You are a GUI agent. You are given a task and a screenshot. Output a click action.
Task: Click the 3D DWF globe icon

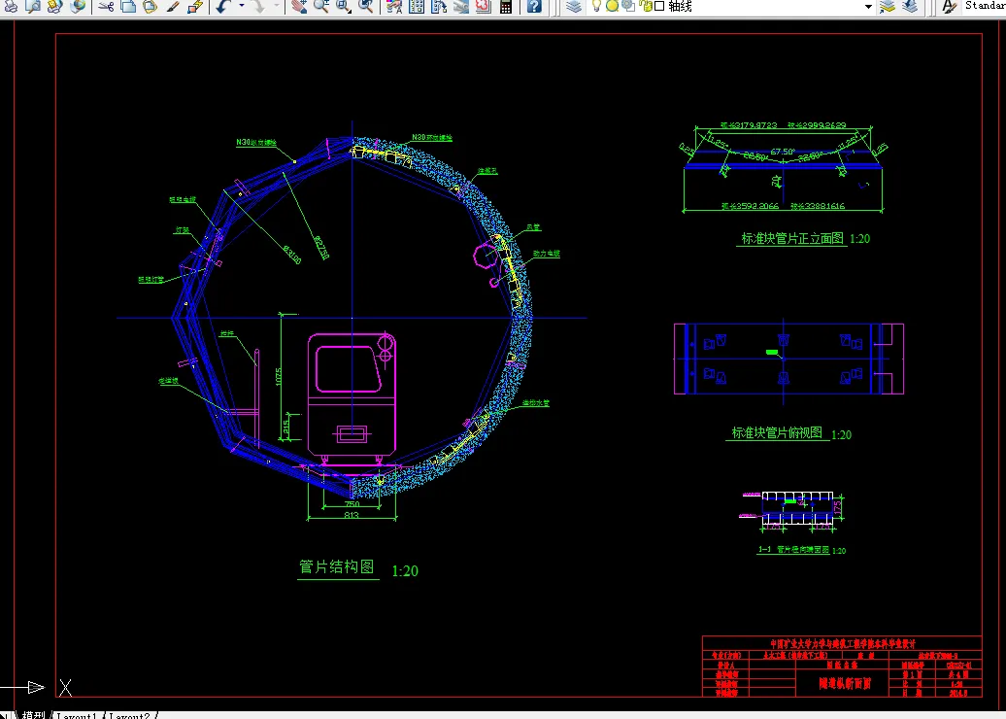[x=78, y=7]
